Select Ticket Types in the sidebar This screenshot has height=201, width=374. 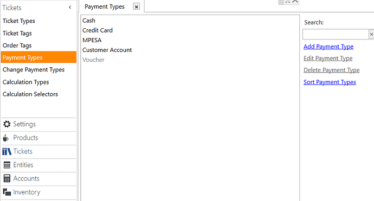(x=19, y=21)
